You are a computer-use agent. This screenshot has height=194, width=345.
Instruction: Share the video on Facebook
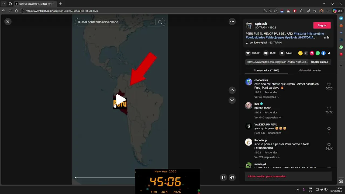pyautogui.click(x=323, y=53)
